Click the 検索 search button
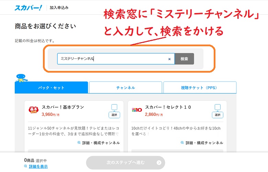Image resolution: width=268 pixels, height=172 pixels. point(184,59)
